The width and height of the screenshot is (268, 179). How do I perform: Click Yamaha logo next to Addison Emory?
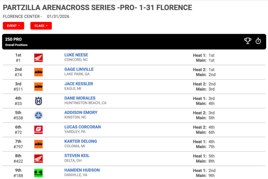[38, 115]
